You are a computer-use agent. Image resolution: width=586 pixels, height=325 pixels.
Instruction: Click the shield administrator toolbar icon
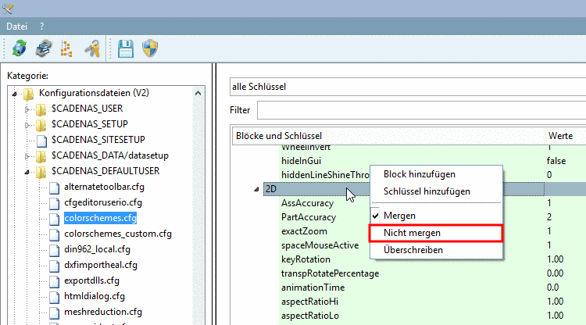[x=150, y=48]
